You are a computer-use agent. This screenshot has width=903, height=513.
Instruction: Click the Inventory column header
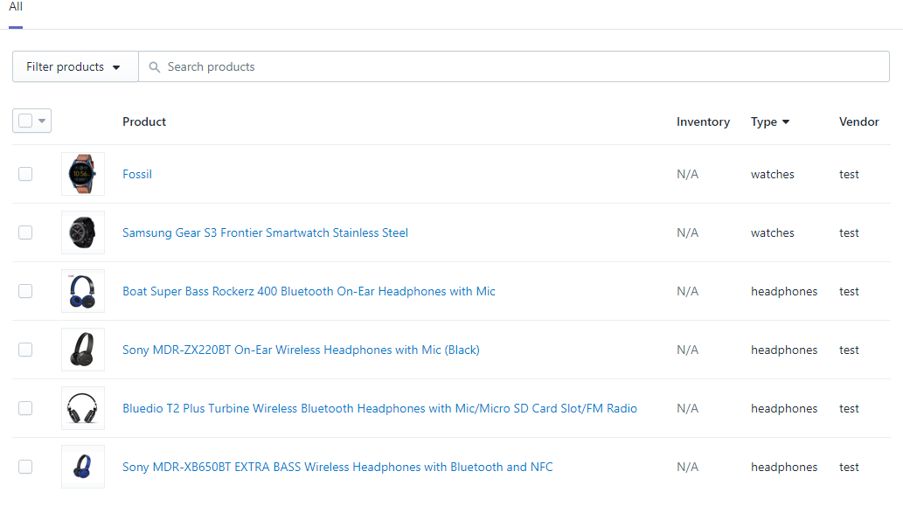[x=703, y=122]
